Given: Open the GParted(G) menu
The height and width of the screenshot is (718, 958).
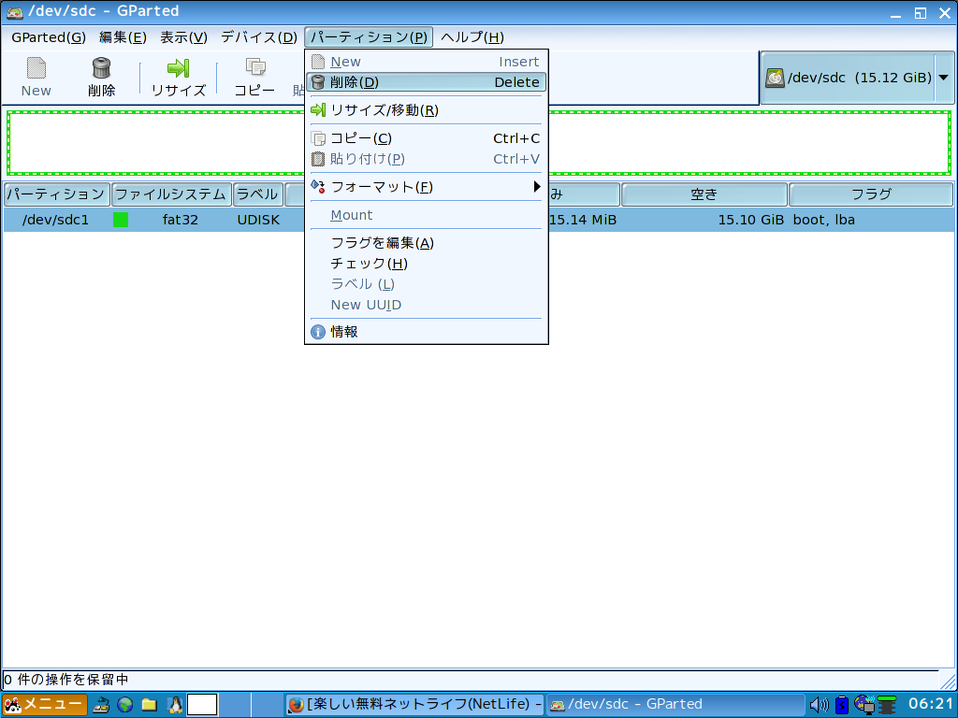Looking at the screenshot, I should (49, 37).
